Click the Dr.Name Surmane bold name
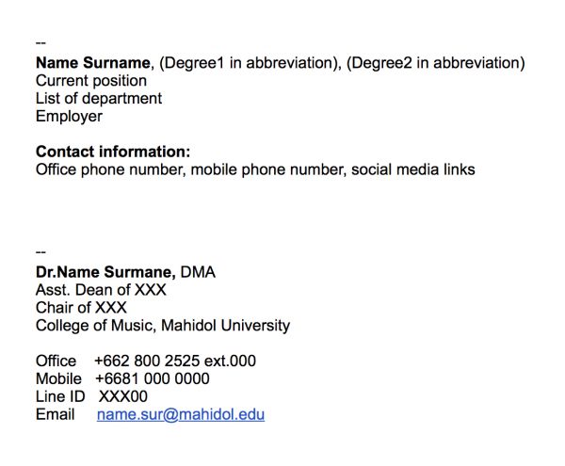The height and width of the screenshot is (466, 565). (105, 272)
